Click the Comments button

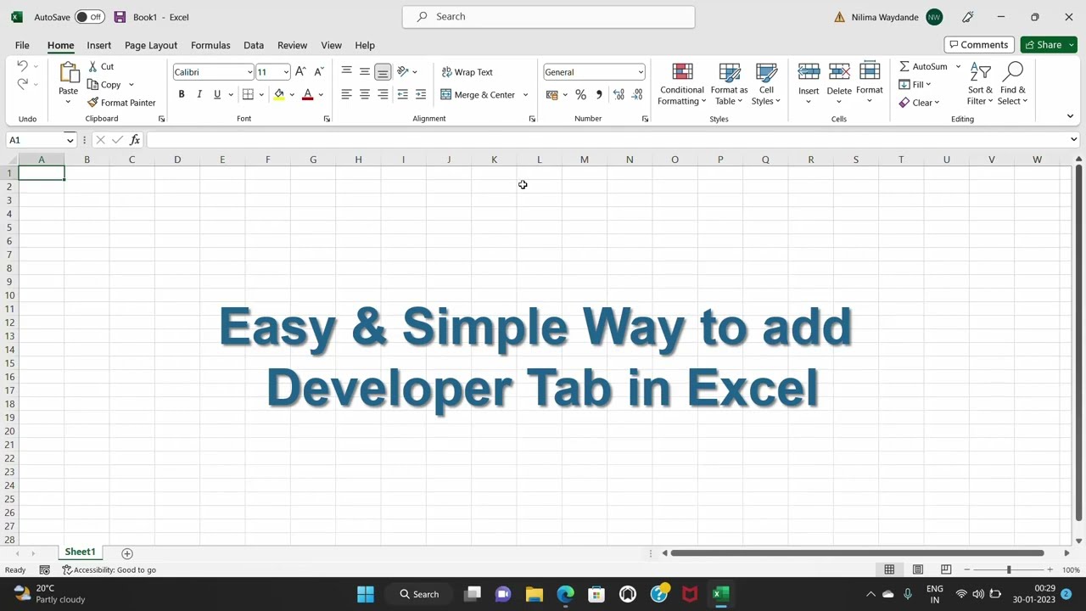[x=979, y=45]
